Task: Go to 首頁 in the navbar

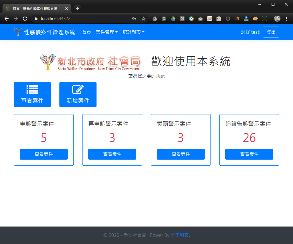Action: tap(87, 32)
